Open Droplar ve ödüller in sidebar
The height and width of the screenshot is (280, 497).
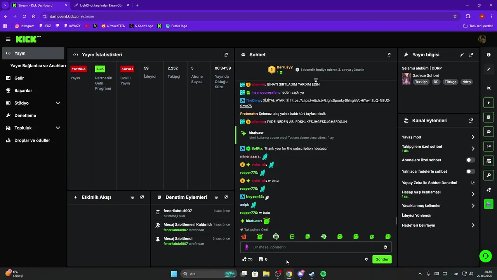pyautogui.click(x=33, y=140)
